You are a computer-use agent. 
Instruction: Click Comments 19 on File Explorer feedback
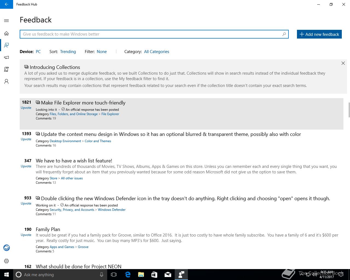click(x=46, y=118)
